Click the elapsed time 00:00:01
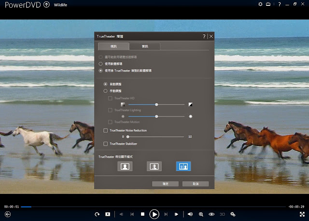The width and height of the screenshot is (309, 221). coord(12,207)
